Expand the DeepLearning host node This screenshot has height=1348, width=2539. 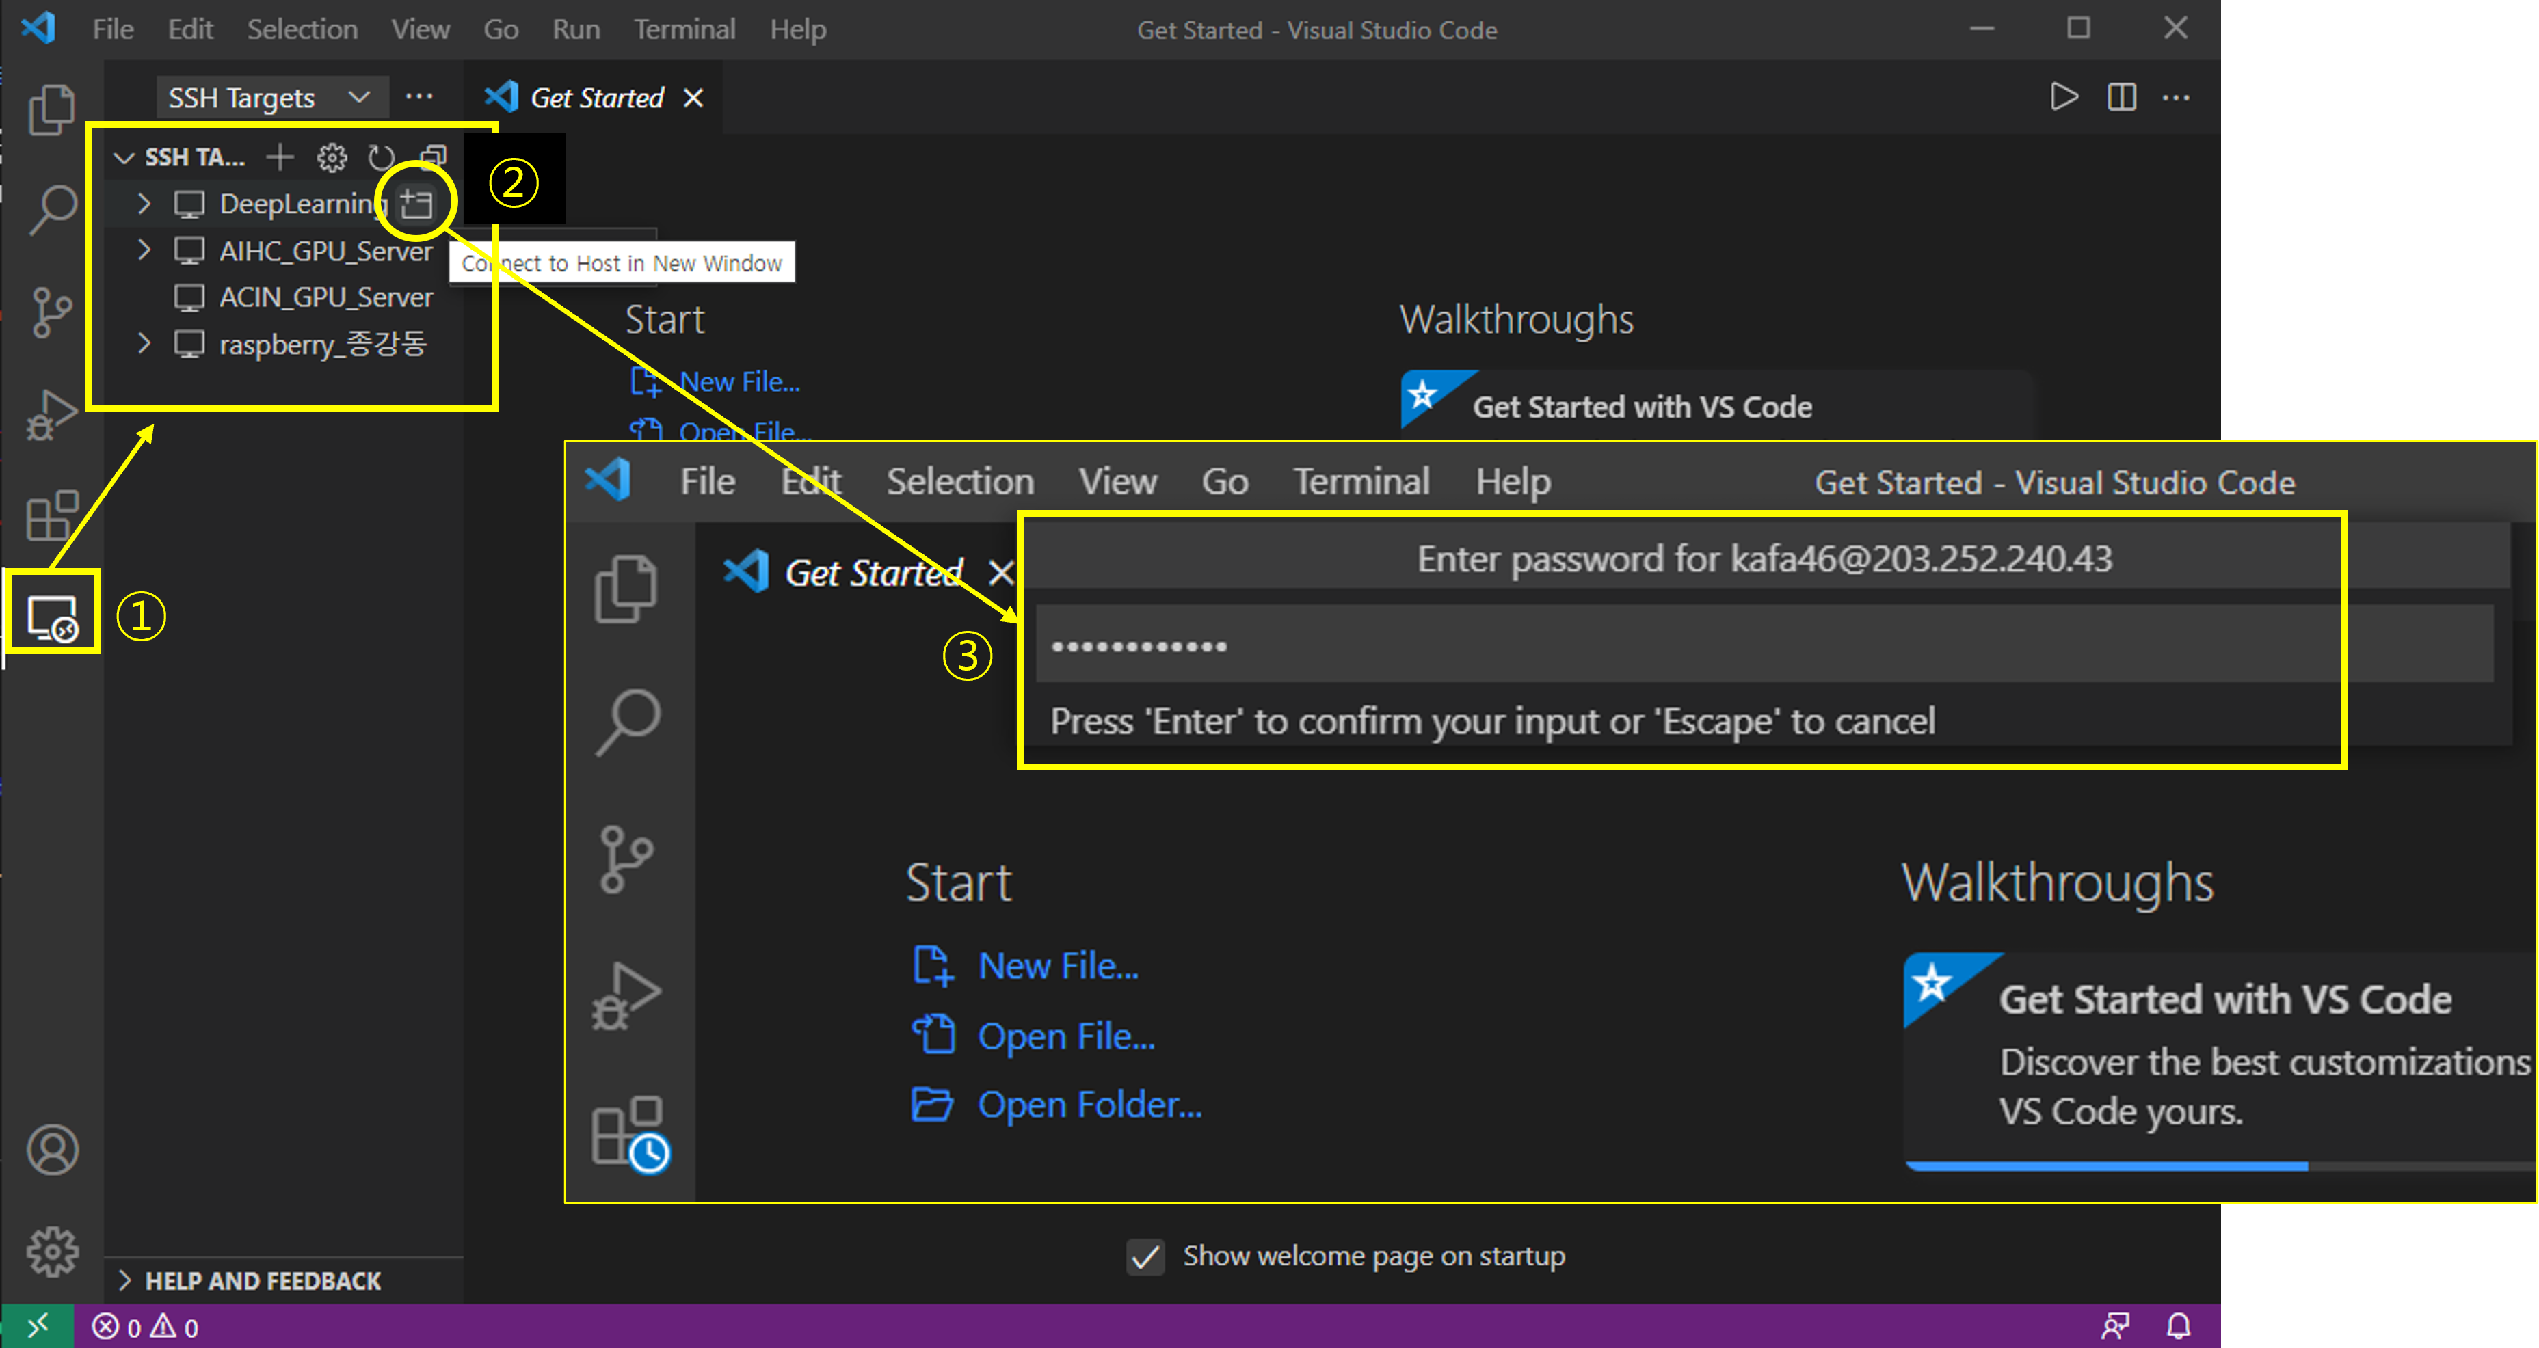(144, 204)
